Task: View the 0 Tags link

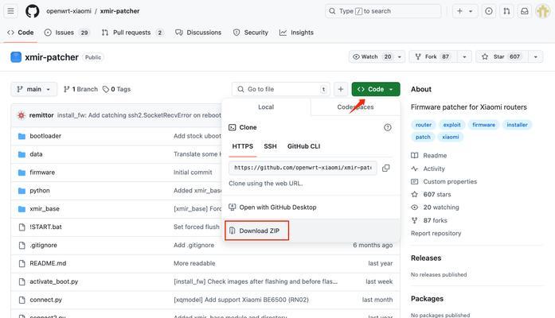Action: [x=116, y=89]
